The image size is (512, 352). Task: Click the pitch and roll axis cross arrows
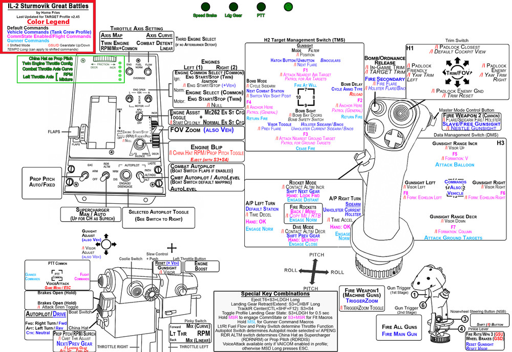click(314, 271)
